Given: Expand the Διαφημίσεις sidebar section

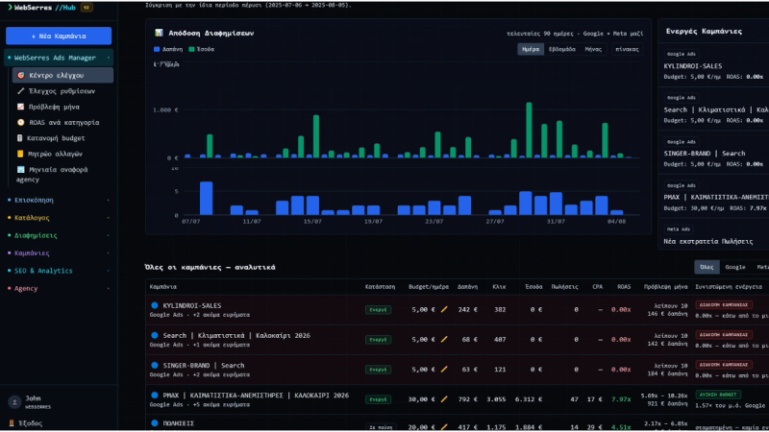Looking at the screenshot, I should (x=59, y=235).
